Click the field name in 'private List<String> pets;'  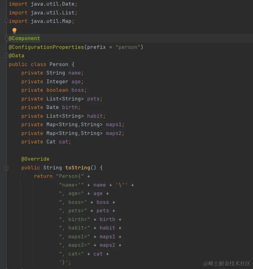[x=93, y=99]
